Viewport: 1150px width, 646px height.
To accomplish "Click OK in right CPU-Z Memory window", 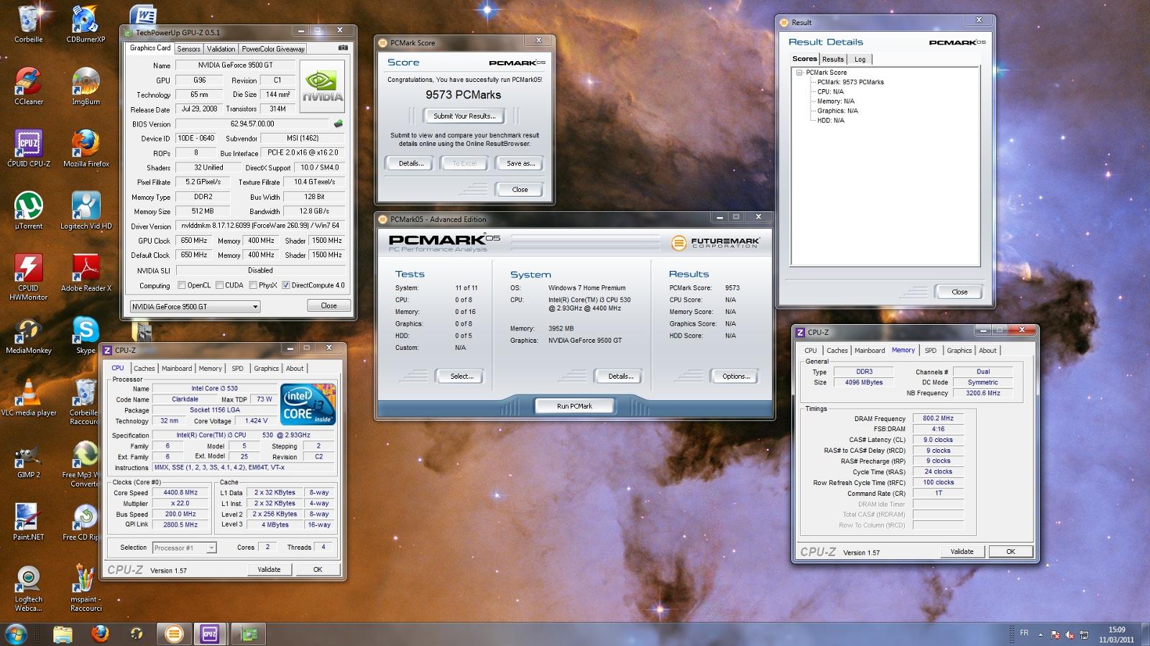I will point(1011,552).
